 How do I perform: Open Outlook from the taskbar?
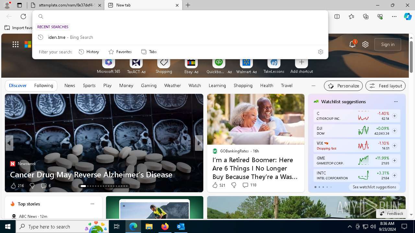181,227
